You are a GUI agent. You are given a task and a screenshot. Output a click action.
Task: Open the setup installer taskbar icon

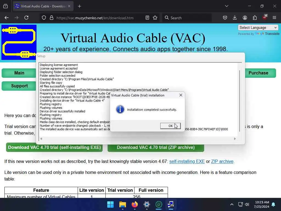171,204
